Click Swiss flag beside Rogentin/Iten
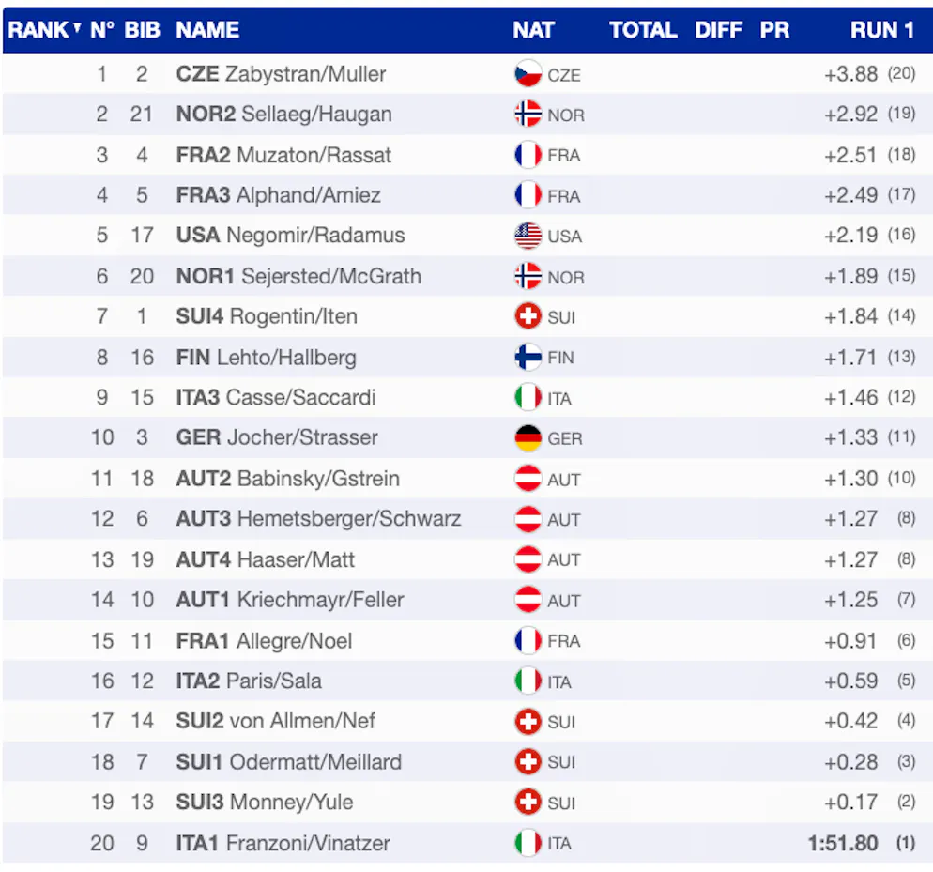This screenshot has height=872, width=933. (528, 317)
